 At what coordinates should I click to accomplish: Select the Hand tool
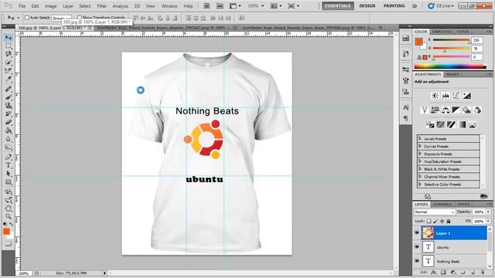coord(9,208)
